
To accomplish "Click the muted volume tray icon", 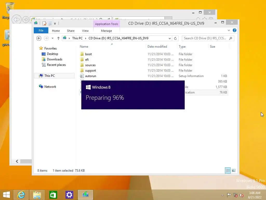I will pos(242,195).
